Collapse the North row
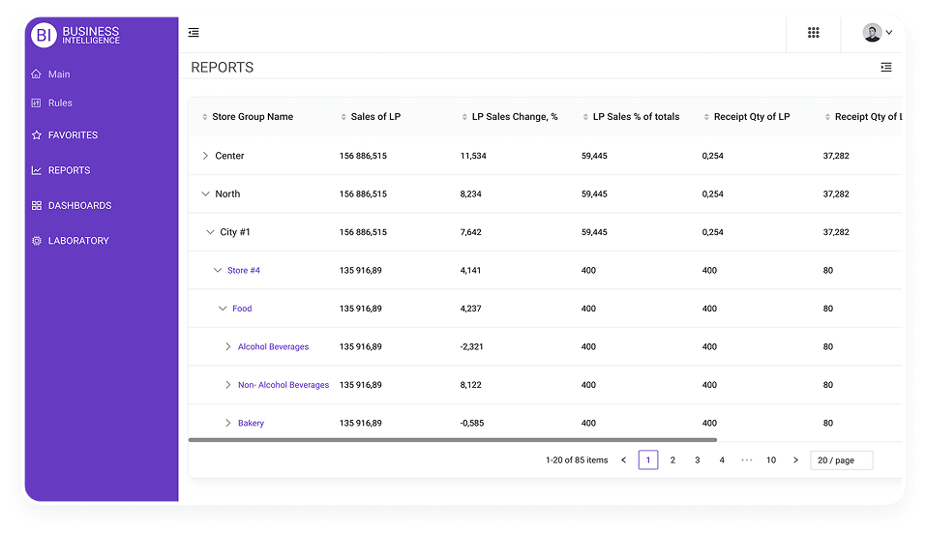926x533 pixels. point(205,193)
